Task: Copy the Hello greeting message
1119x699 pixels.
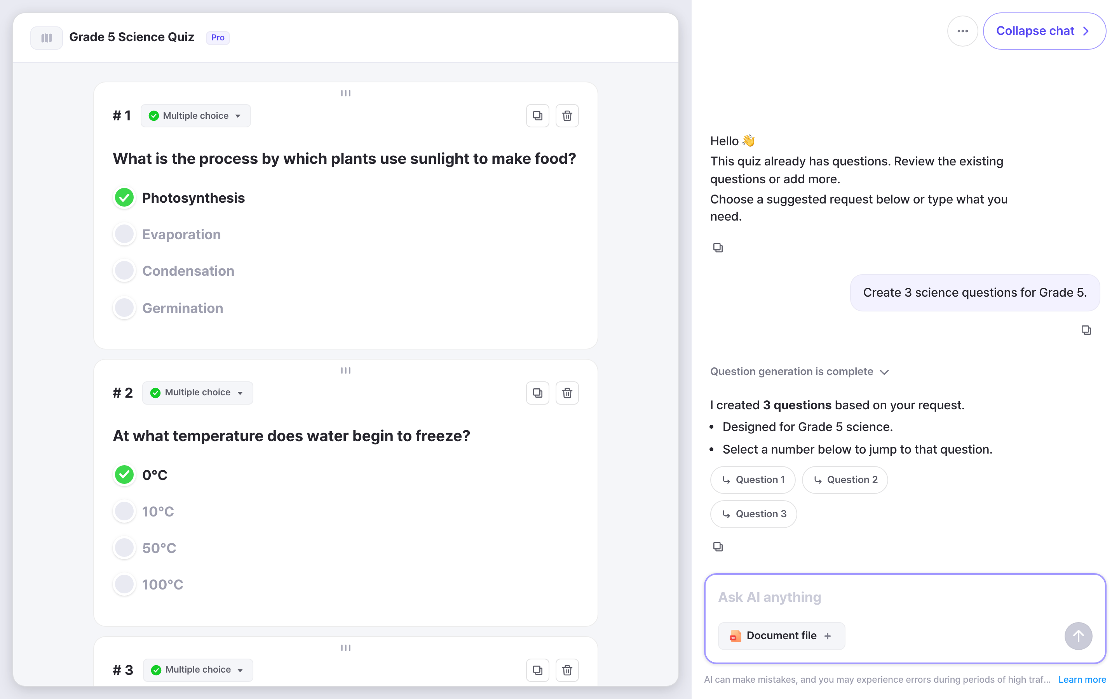Action: click(x=718, y=248)
